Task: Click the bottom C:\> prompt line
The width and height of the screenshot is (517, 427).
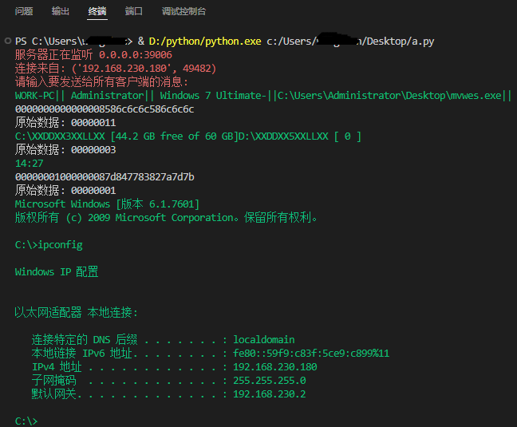Action: pyautogui.click(x=26, y=421)
